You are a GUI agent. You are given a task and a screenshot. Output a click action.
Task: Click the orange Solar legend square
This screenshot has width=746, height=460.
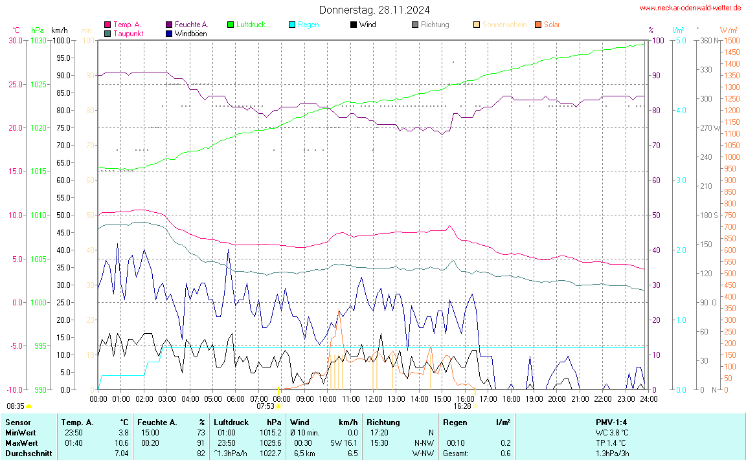pos(538,25)
